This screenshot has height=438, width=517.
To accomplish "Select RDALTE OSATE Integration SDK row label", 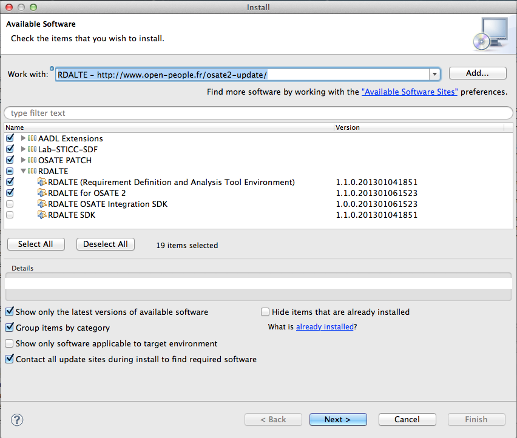I will pyautogui.click(x=108, y=204).
